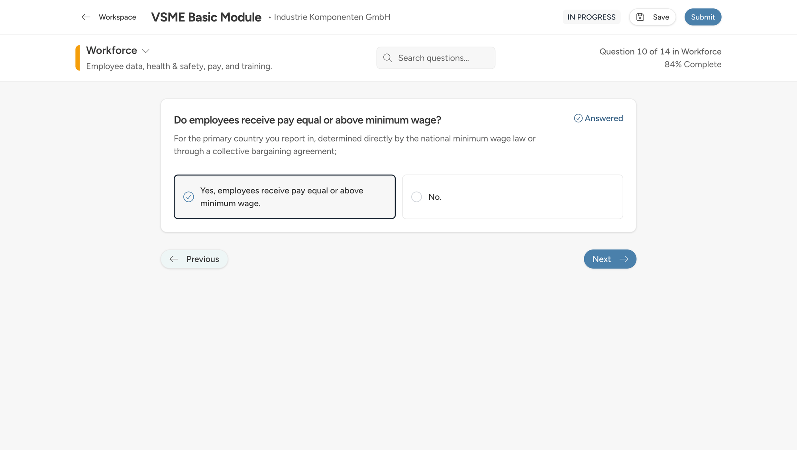The height and width of the screenshot is (450, 797).
Task: Click the orange section indicator bar beside Workforce
Action: pyautogui.click(x=77, y=57)
